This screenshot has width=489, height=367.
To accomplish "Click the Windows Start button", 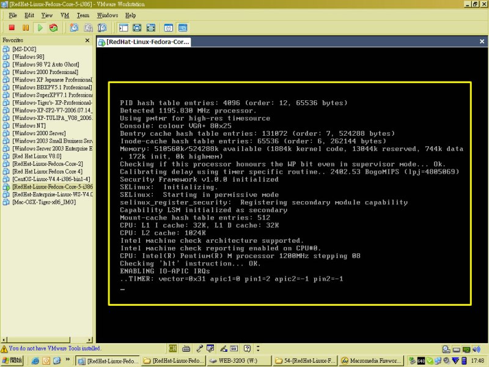I will coord(12,360).
